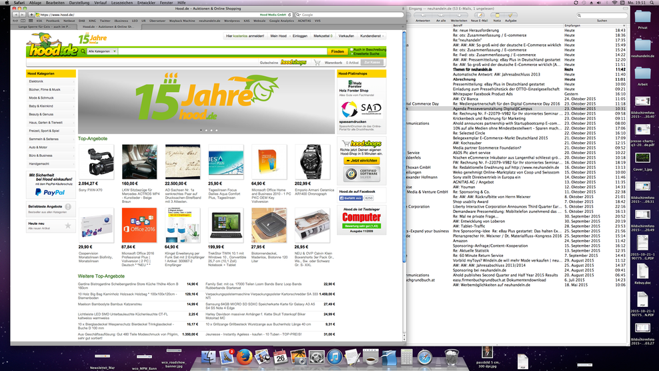Viewport: 659px width, 371px height.
Task: Click the Verkaufen link
Action: [346, 36]
